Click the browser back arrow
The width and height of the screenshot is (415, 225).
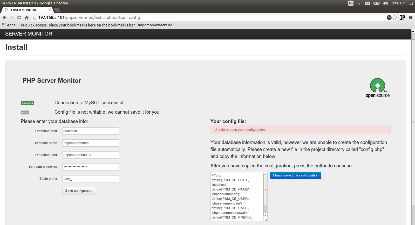coord(4,17)
